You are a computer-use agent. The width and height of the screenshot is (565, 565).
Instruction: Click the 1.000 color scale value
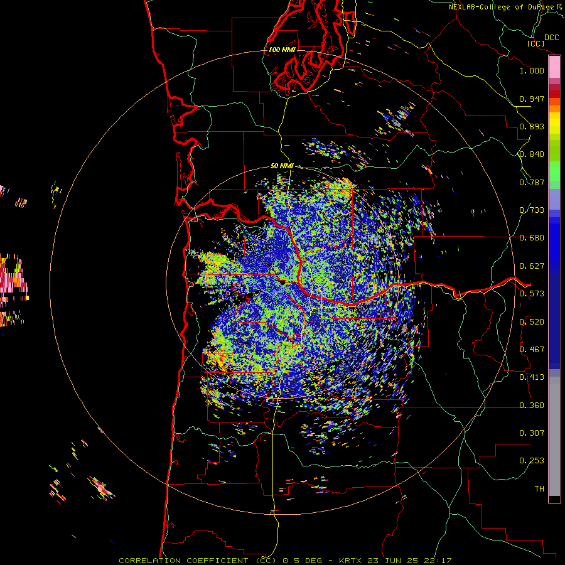pos(532,70)
